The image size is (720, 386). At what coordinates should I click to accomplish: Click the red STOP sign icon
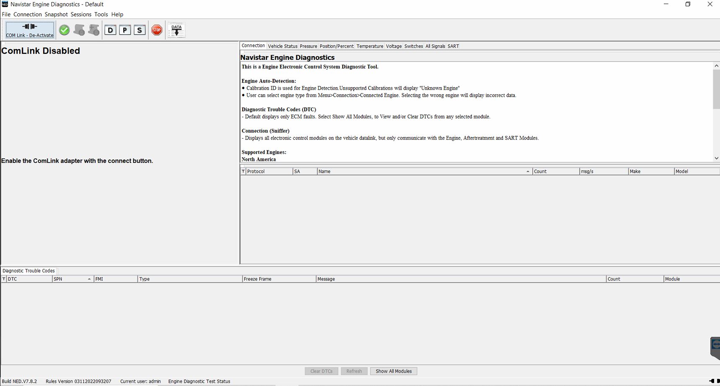(x=157, y=30)
